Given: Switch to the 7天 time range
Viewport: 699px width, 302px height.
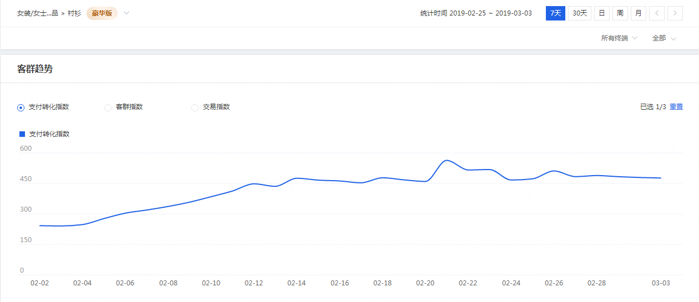Looking at the screenshot, I should pyautogui.click(x=555, y=13).
